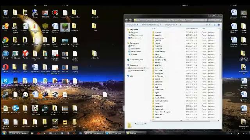
Task: Select Рабочий стол in the navigation pane
Action: coord(135,38)
